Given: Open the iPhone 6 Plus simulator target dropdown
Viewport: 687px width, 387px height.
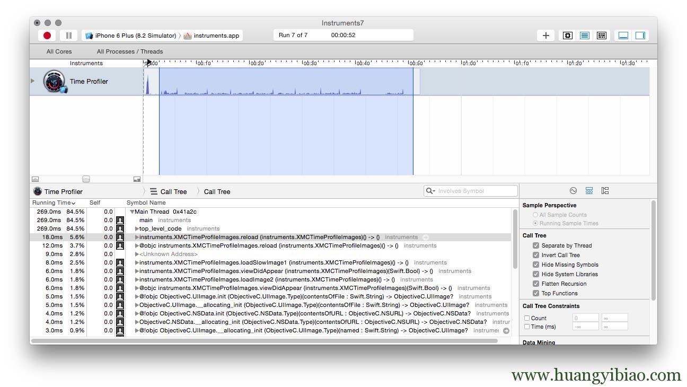Looking at the screenshot, I should (130, 36).
